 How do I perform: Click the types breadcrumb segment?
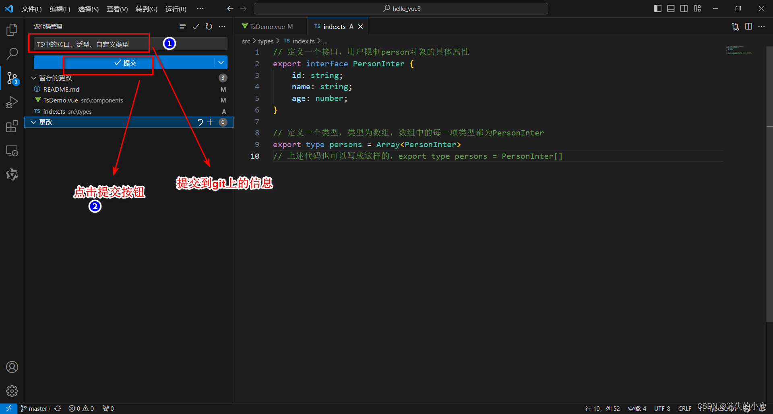click(x=266, y=41)
